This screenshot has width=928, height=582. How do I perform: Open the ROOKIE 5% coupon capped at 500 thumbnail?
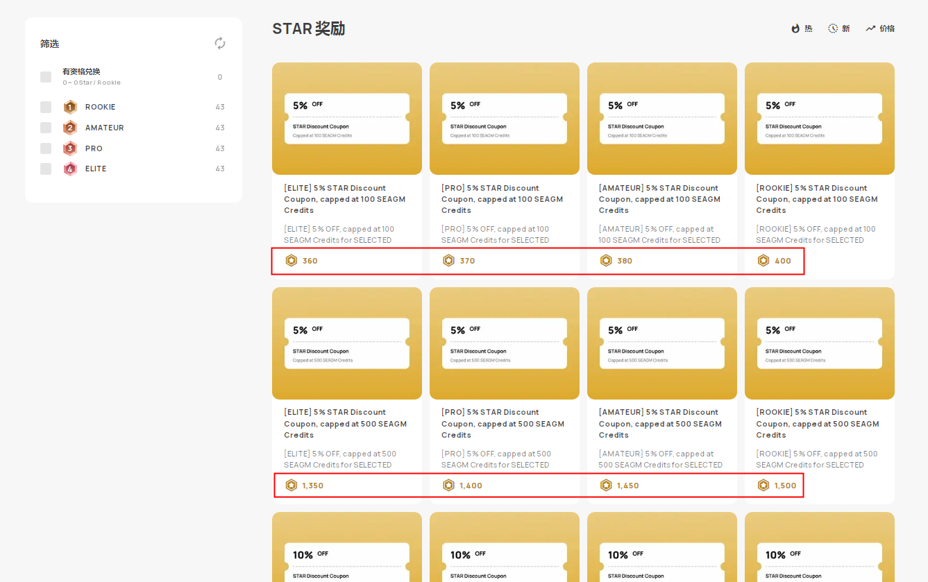pos(820,343)
